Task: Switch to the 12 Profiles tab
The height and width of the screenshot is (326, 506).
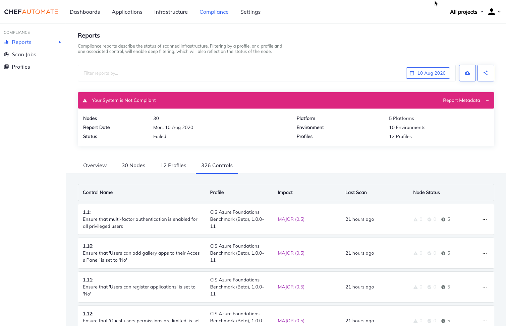Action: click(x=173, y=166)
